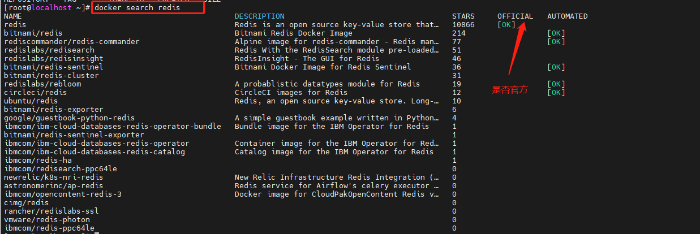Select redislabs/redisinsight image name
The height and width of the screenshot is (234, 700).
pyautogui.click(x=53, y=59)
